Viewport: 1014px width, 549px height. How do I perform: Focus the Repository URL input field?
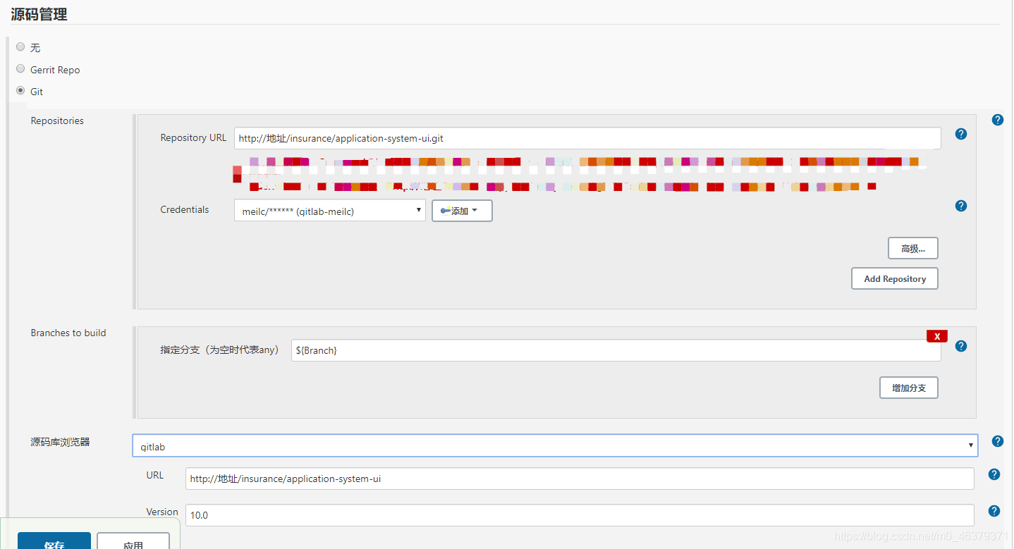(x=587, y=138)
